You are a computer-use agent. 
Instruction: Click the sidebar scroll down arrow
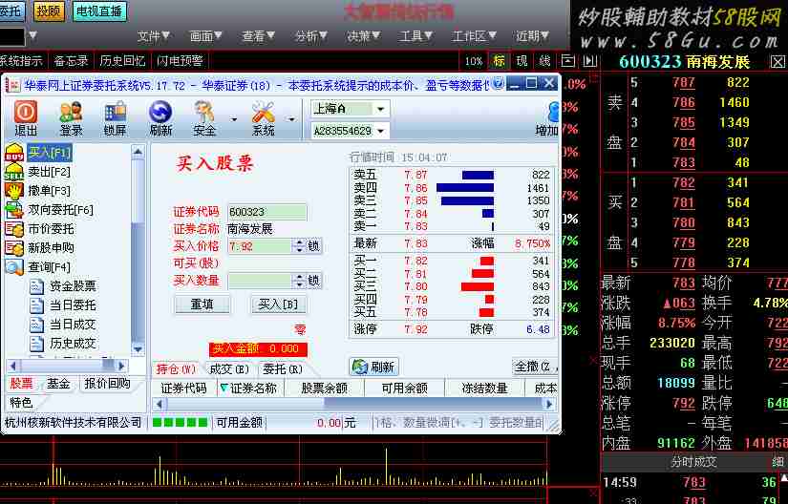coord(138,348)
